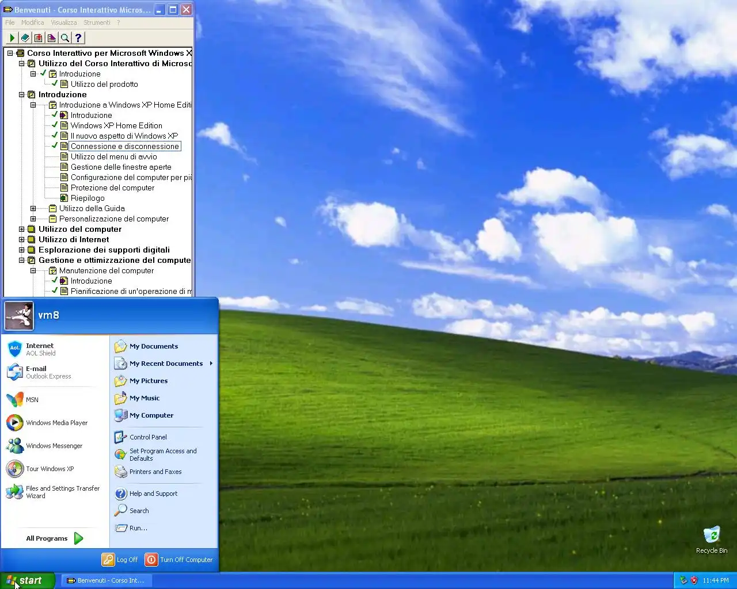
Task: Launch MSN from the Start menu
Action: coord(55,399)
